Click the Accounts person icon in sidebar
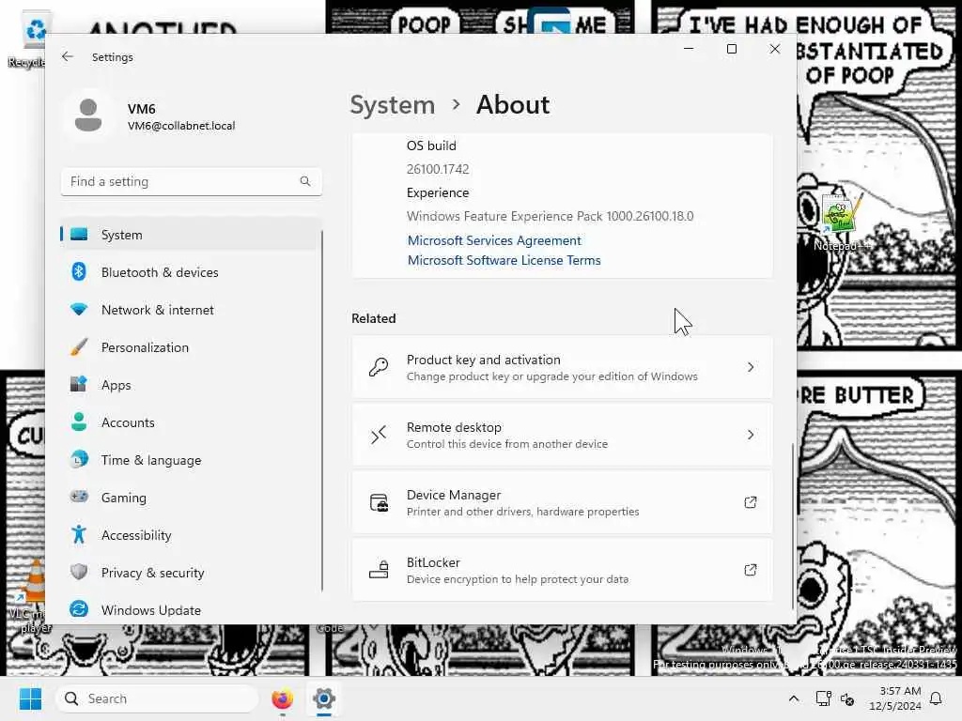 pyautogui.click(x=79, y=422)
